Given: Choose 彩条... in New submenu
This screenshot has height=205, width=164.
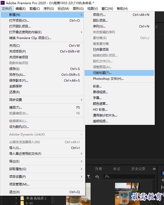Looking at the screenshot, I should coord(119,86).
